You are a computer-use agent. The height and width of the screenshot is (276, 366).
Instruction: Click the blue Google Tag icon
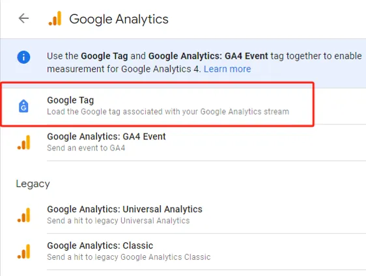coord(23,106)
